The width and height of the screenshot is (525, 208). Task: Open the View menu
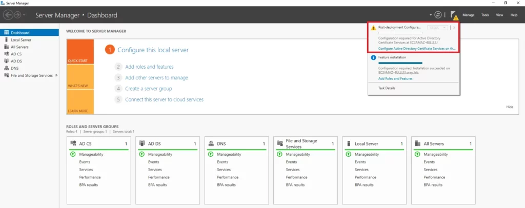[499, 15]
